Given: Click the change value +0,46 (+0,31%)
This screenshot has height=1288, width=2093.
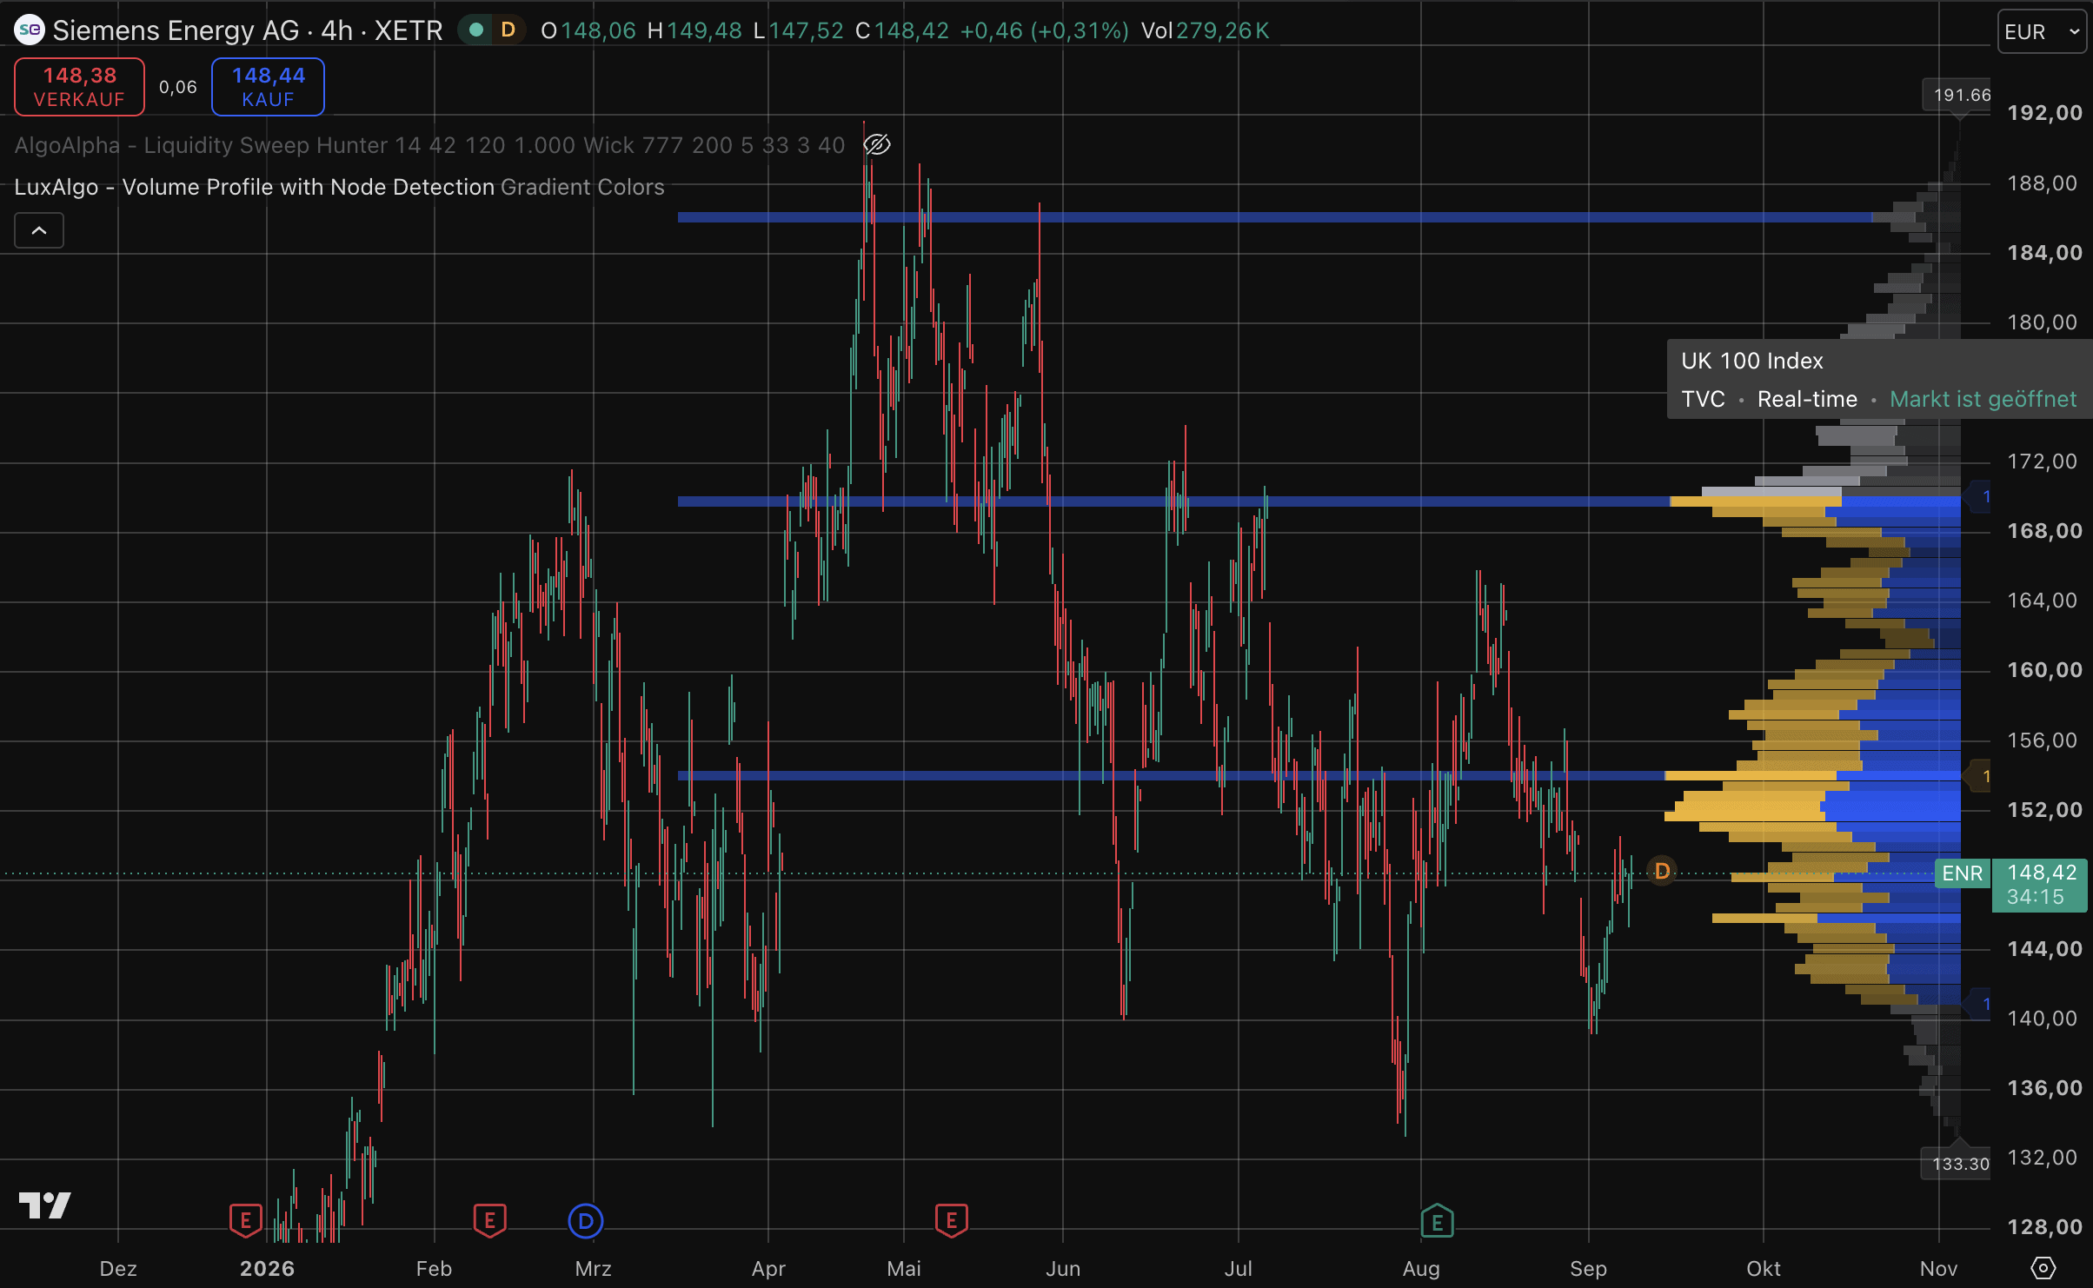Looking at the screenshot, I should [x=1045, y=30].
